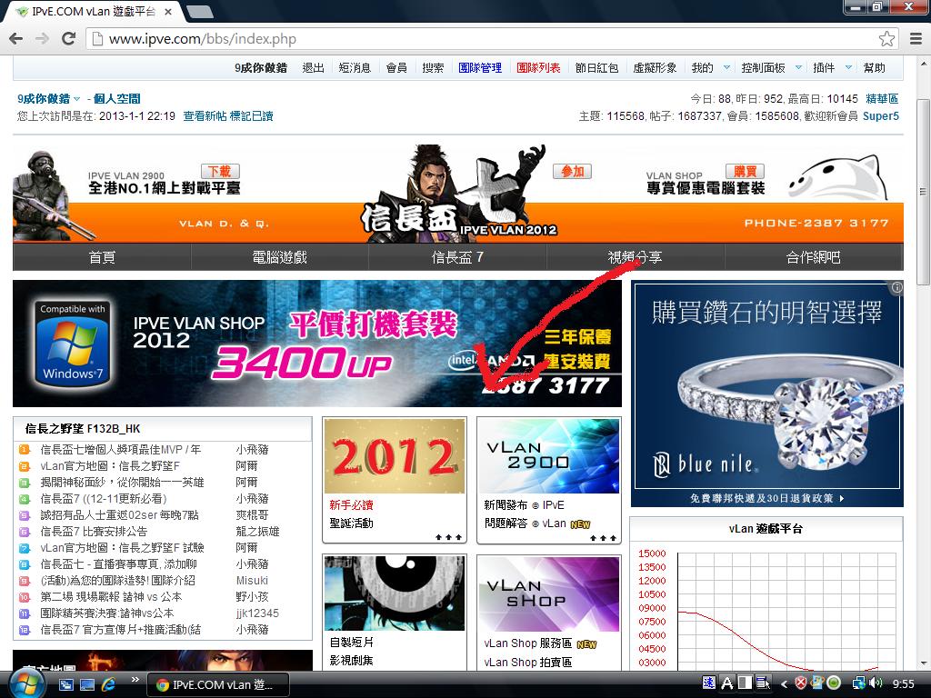Image resolution: width=931 pixels, height=698 pixels.
Task: Show hidden tray icons arrow
Action: pos(784,683)
